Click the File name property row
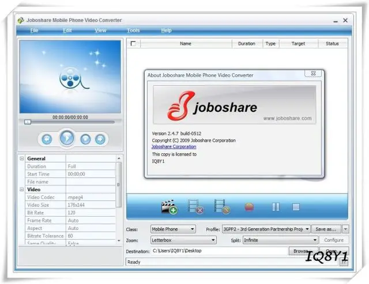The height and width of the screenshot is (284, 369). [70, 181]
